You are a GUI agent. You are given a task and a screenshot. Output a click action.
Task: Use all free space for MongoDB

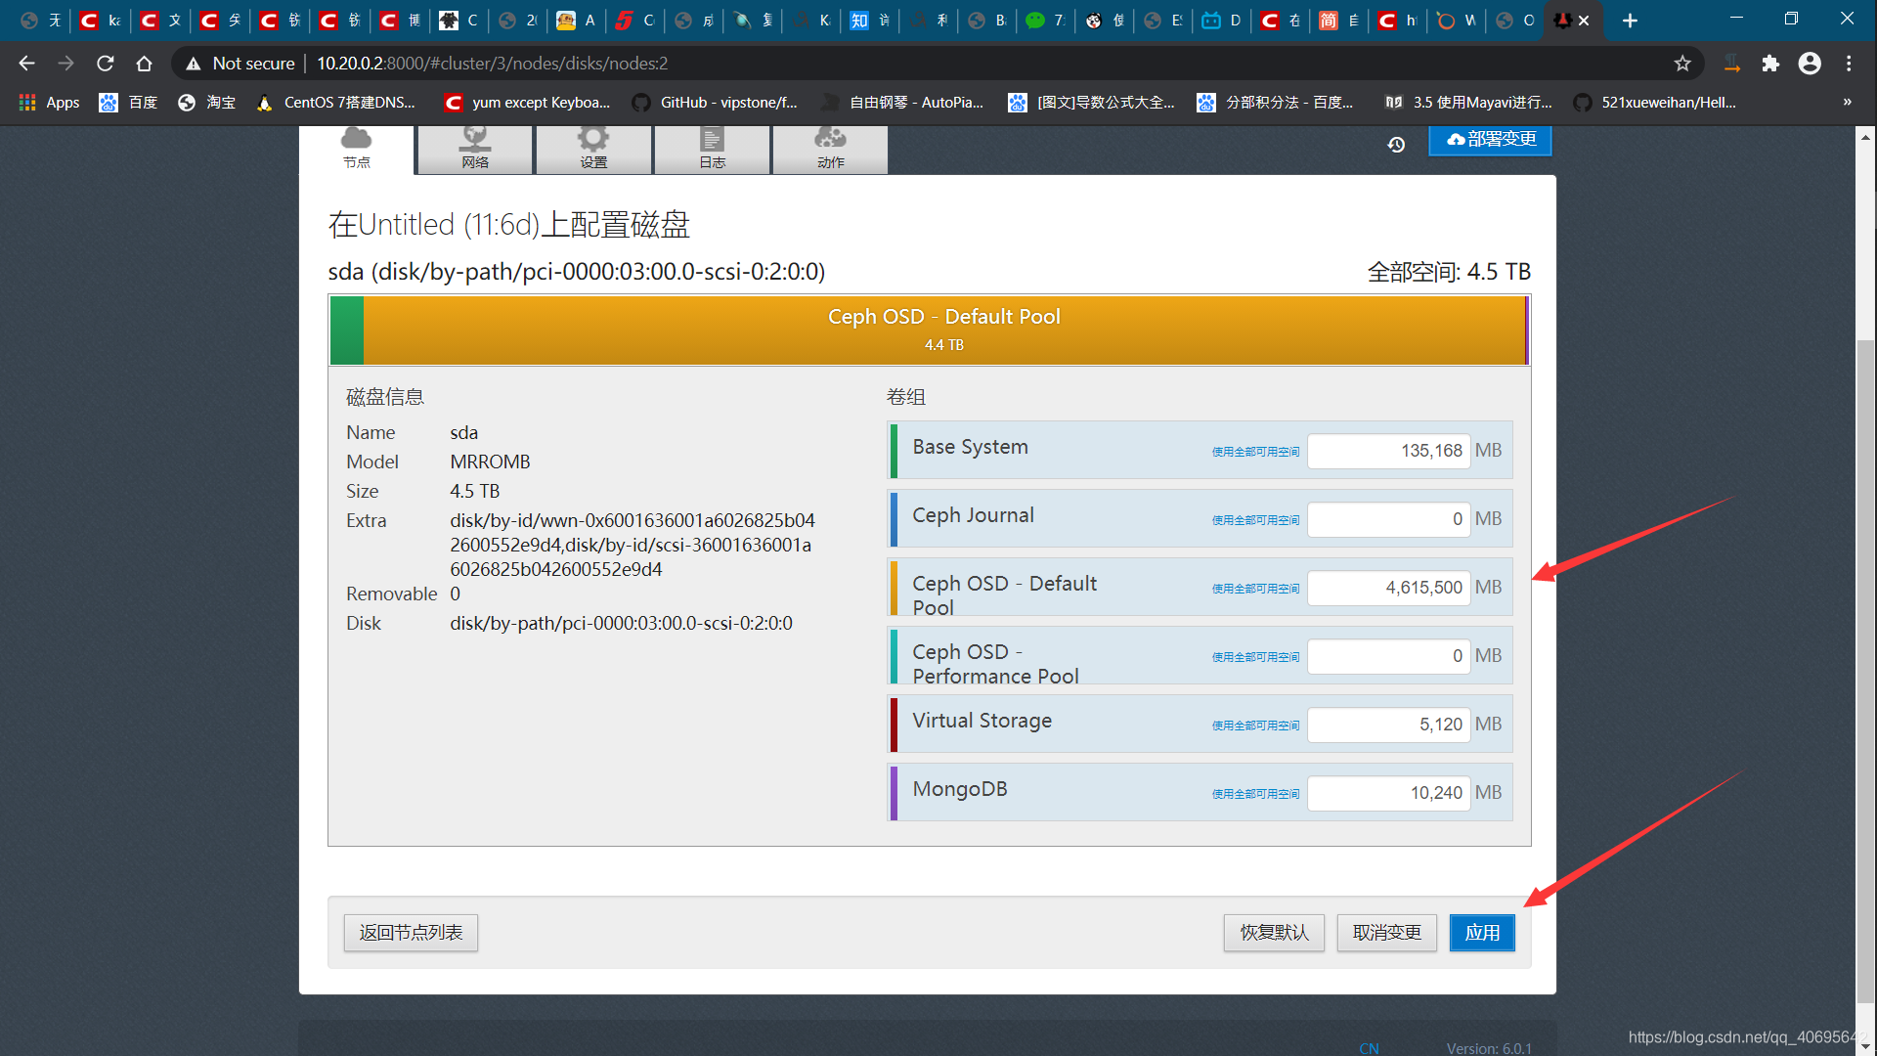pos(1255,794)
